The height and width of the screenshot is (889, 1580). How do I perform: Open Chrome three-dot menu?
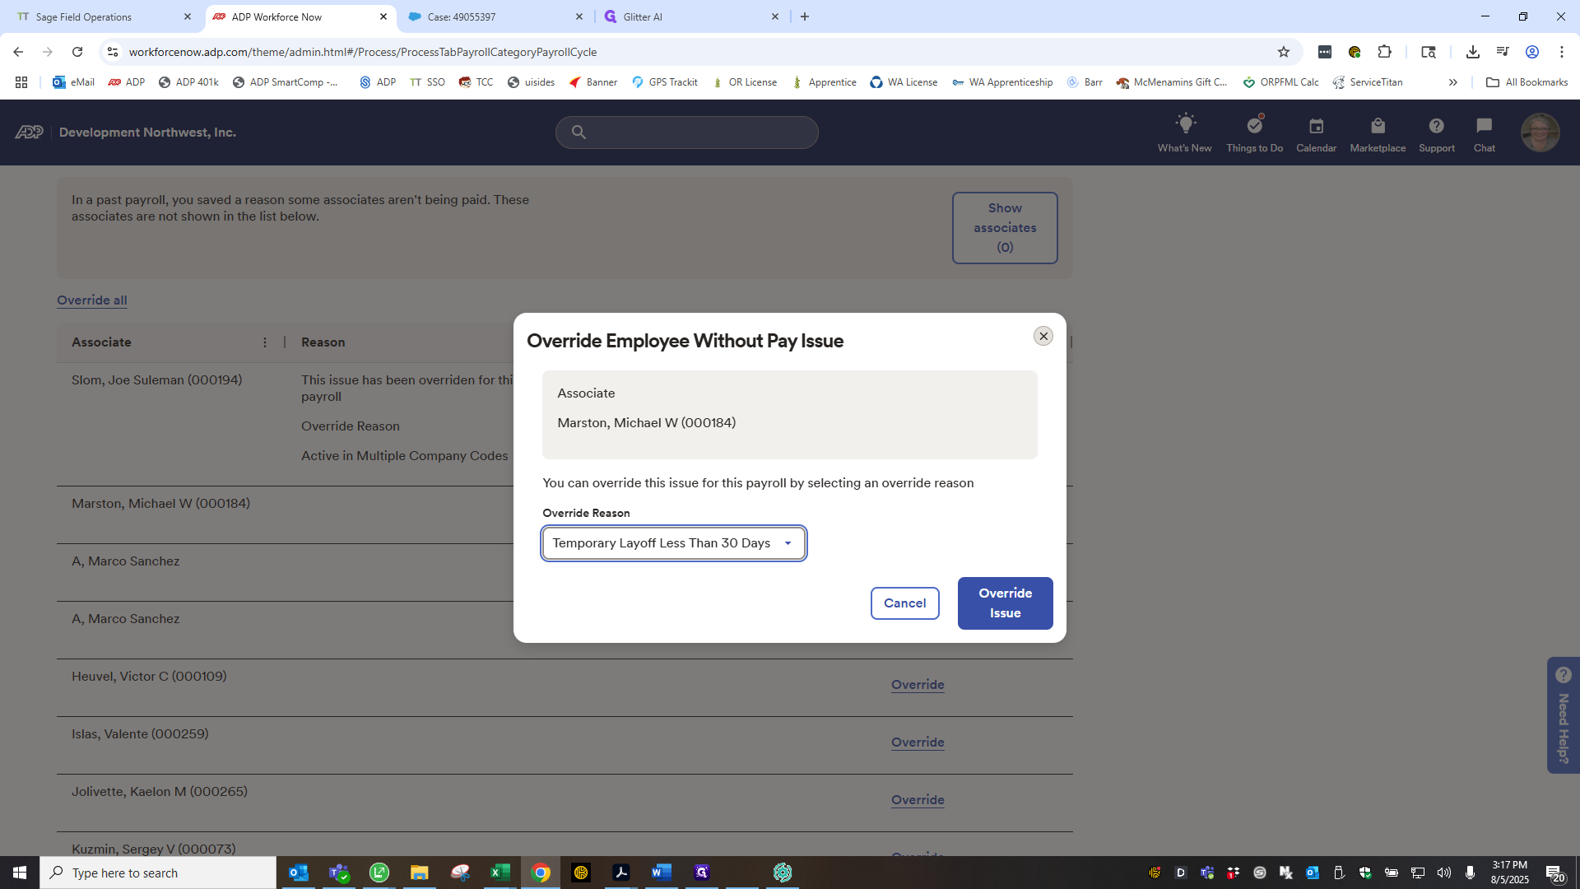coord(1562,52)
